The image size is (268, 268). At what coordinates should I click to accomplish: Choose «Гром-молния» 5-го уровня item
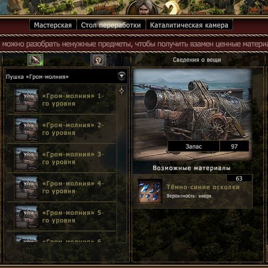tap(61, 216)
